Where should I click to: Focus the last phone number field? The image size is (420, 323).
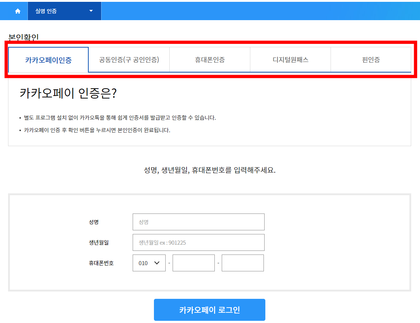point(243,263)
